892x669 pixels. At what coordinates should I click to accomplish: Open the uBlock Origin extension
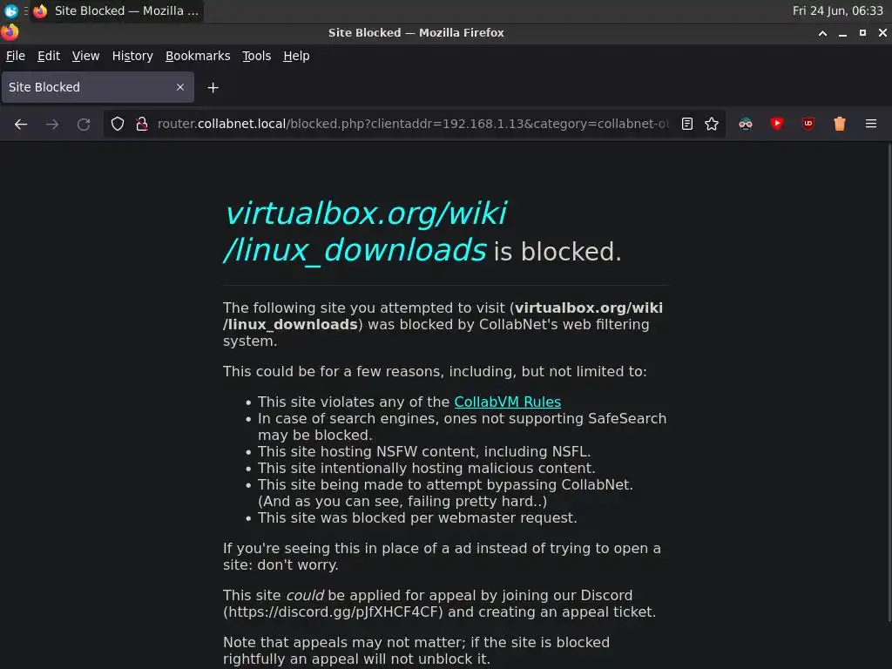click(808, 124)
